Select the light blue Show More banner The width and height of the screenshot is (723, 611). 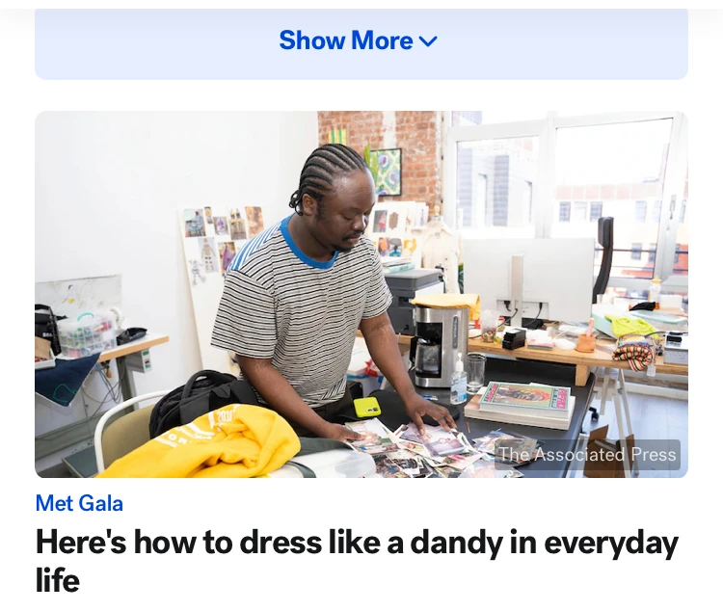361,43
